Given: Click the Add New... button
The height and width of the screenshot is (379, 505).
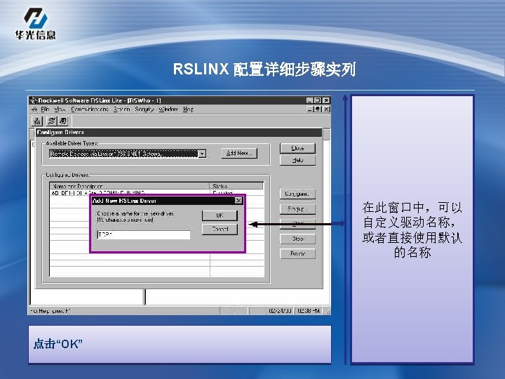Looking at the screenshot, I should tap(239, 153).
